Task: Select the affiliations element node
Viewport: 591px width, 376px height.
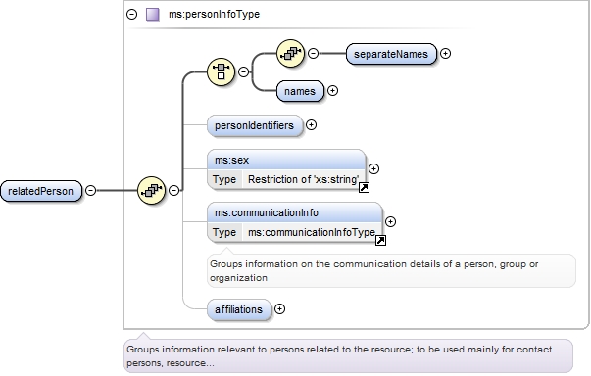Action: 238,309
